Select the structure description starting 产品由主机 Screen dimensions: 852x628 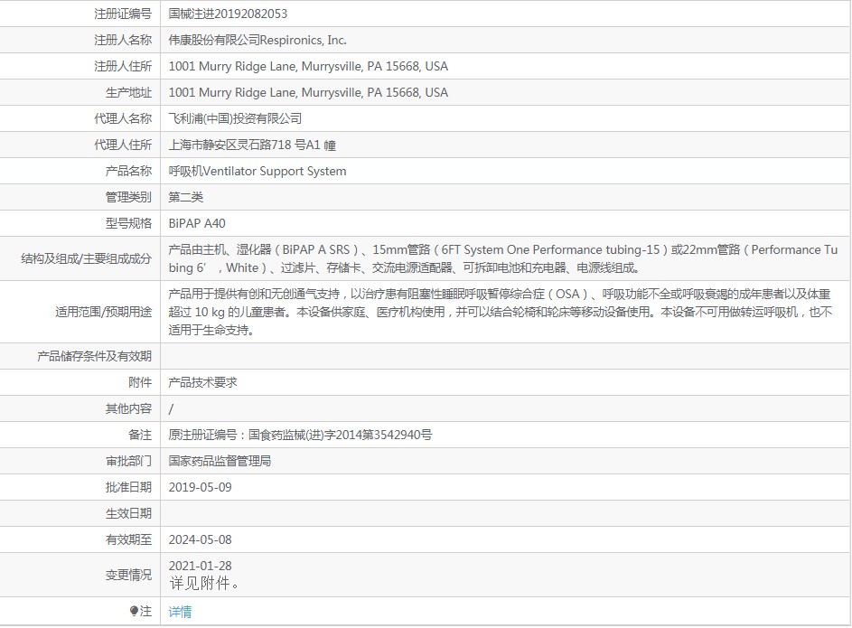click(503, 258)
